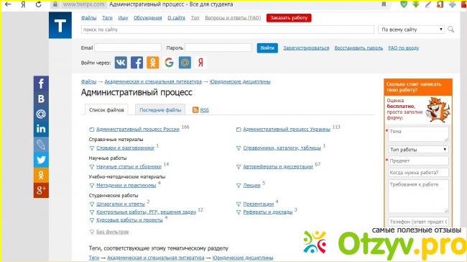Open the 'По всему сайту' search scope dropdown
467x262 pixels.
tap(411, 30)
